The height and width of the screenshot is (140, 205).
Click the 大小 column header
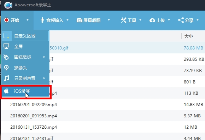[188, 36]
